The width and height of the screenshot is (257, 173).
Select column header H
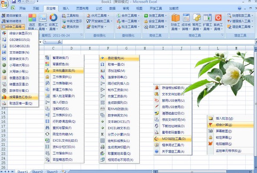point(145,48)
